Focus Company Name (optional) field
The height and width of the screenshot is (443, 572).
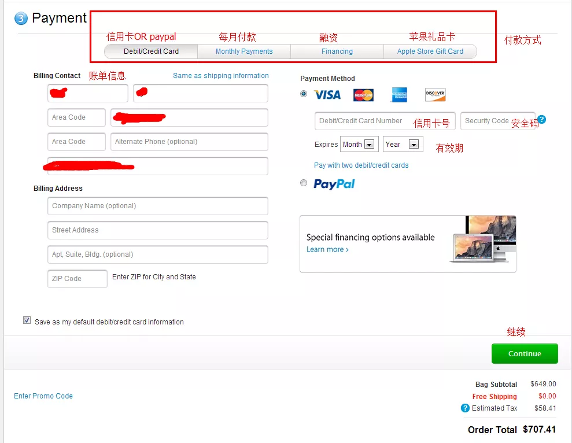[x=157, y=206]
